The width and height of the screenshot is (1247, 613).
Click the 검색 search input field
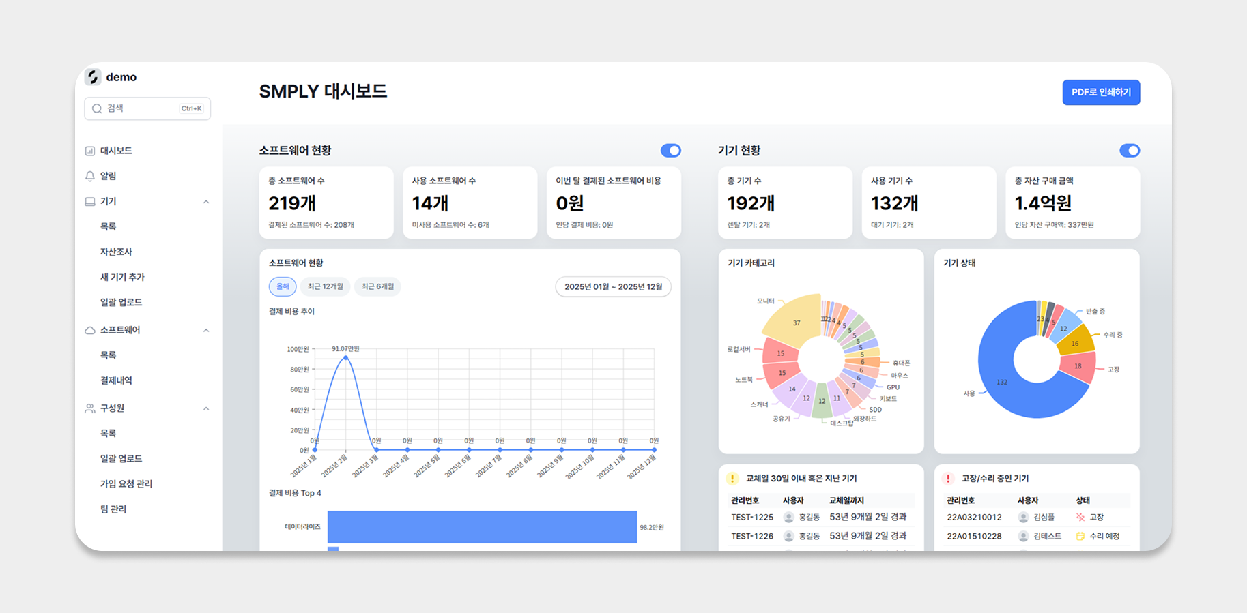tap(147, 108)
